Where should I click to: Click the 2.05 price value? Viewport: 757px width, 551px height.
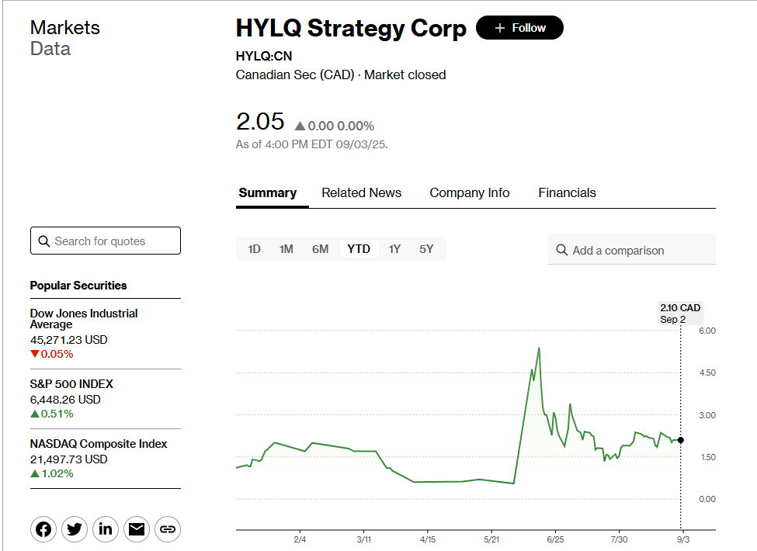260,121
